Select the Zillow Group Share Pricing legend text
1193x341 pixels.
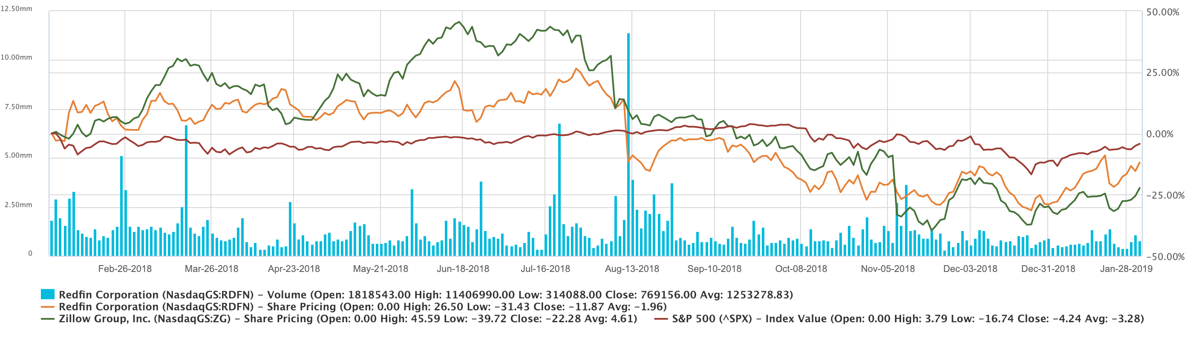(x=348, y=319)
